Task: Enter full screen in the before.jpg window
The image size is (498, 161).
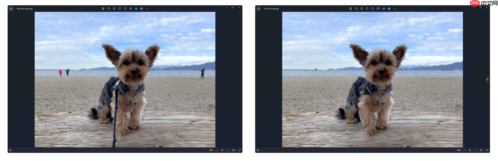Action: 239,150
